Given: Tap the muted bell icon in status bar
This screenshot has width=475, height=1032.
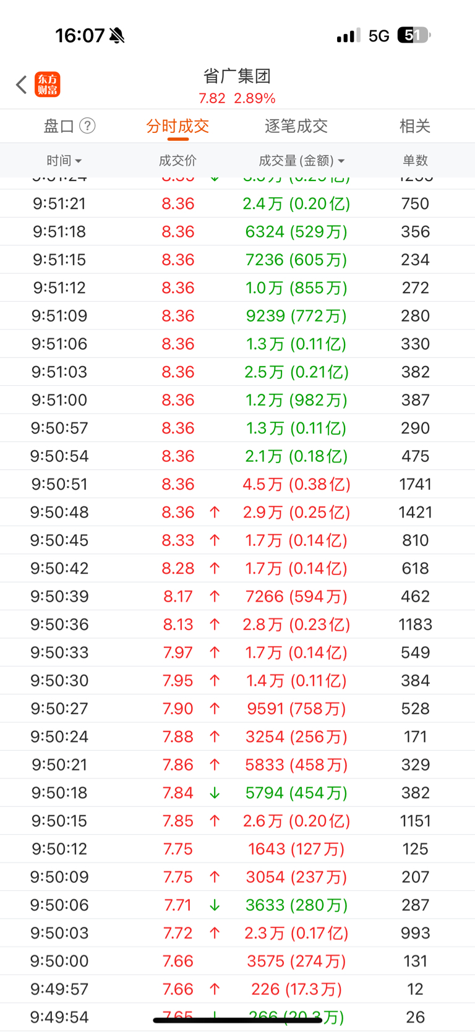Looking at the screenshot, I should (x=117, y=35).
